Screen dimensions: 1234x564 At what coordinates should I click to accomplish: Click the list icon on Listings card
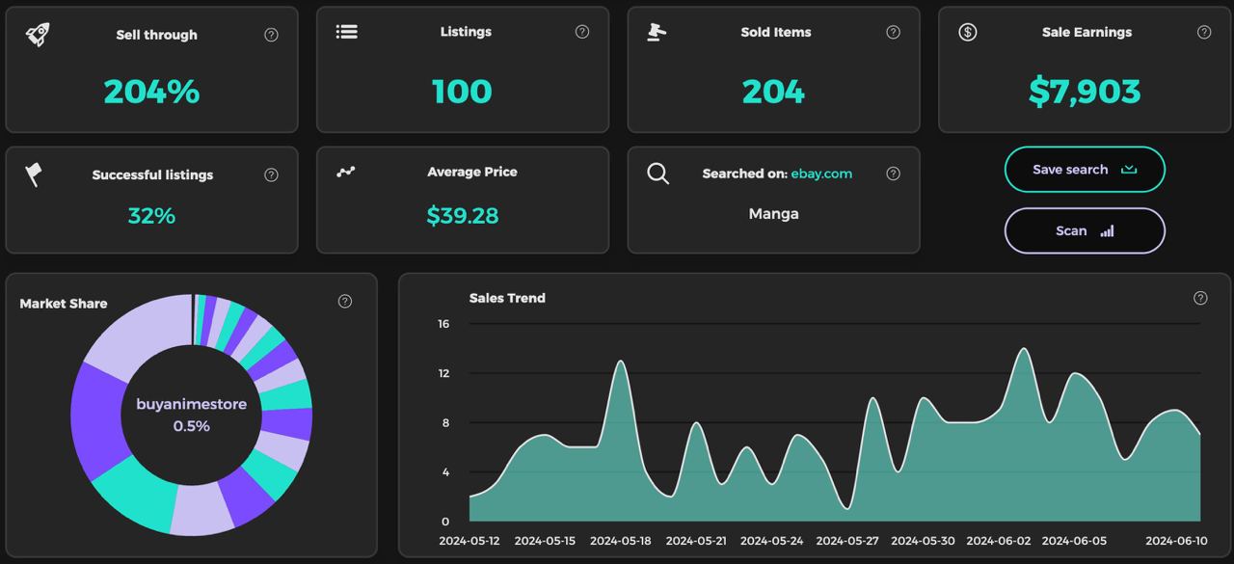[x=347, y=32]
